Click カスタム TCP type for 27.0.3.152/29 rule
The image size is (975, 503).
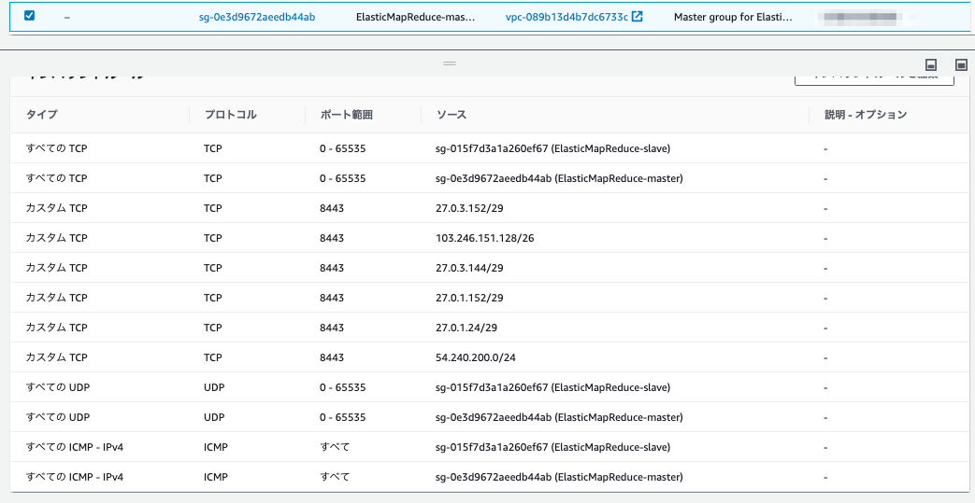tap(57, 209)
